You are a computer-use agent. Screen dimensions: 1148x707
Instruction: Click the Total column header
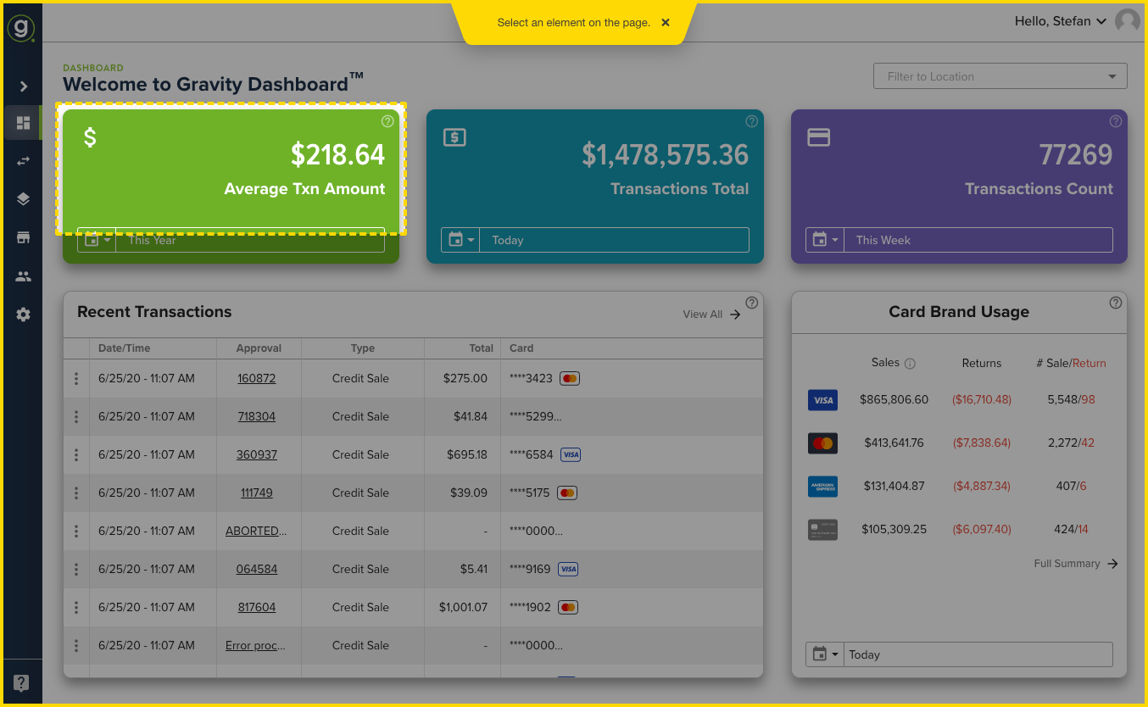click(x=482, y=348)
